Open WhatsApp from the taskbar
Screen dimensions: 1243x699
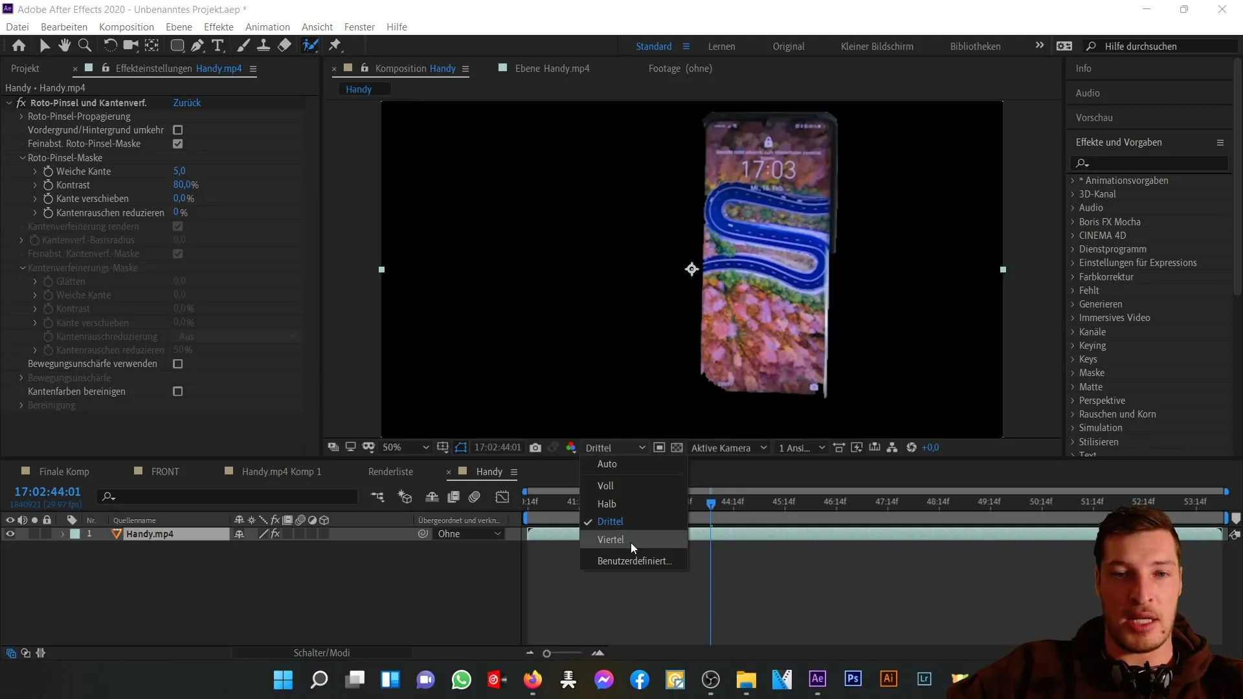462,680
